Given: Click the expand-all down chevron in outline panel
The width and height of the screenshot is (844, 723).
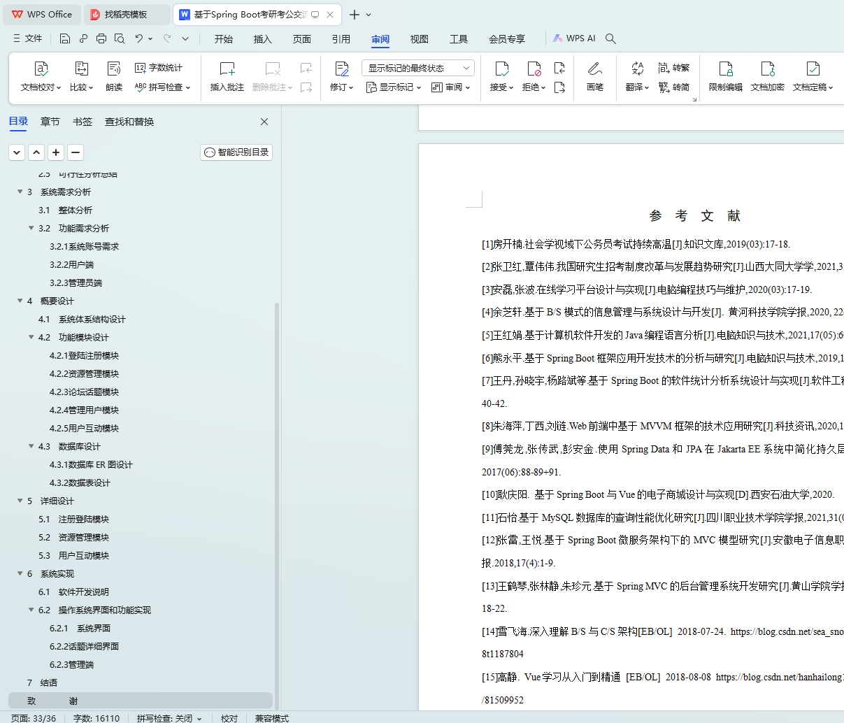Looking at the screenshot, I should (x=17, y=152).
